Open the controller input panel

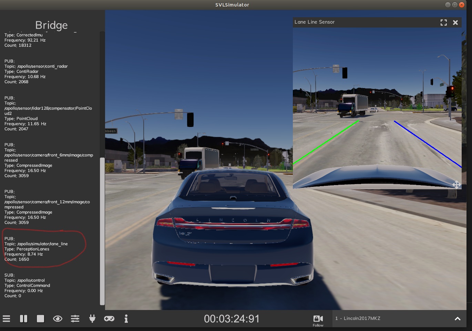109,319
